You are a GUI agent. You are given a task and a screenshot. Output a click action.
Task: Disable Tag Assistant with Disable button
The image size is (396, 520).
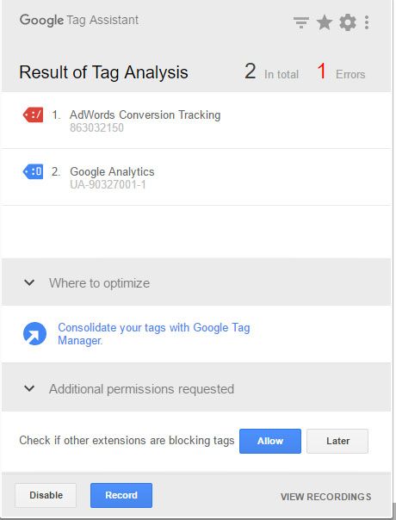[x=46, y=495]
